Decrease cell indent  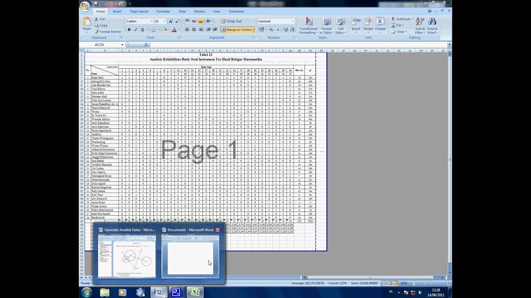click(x=208, y=30)
